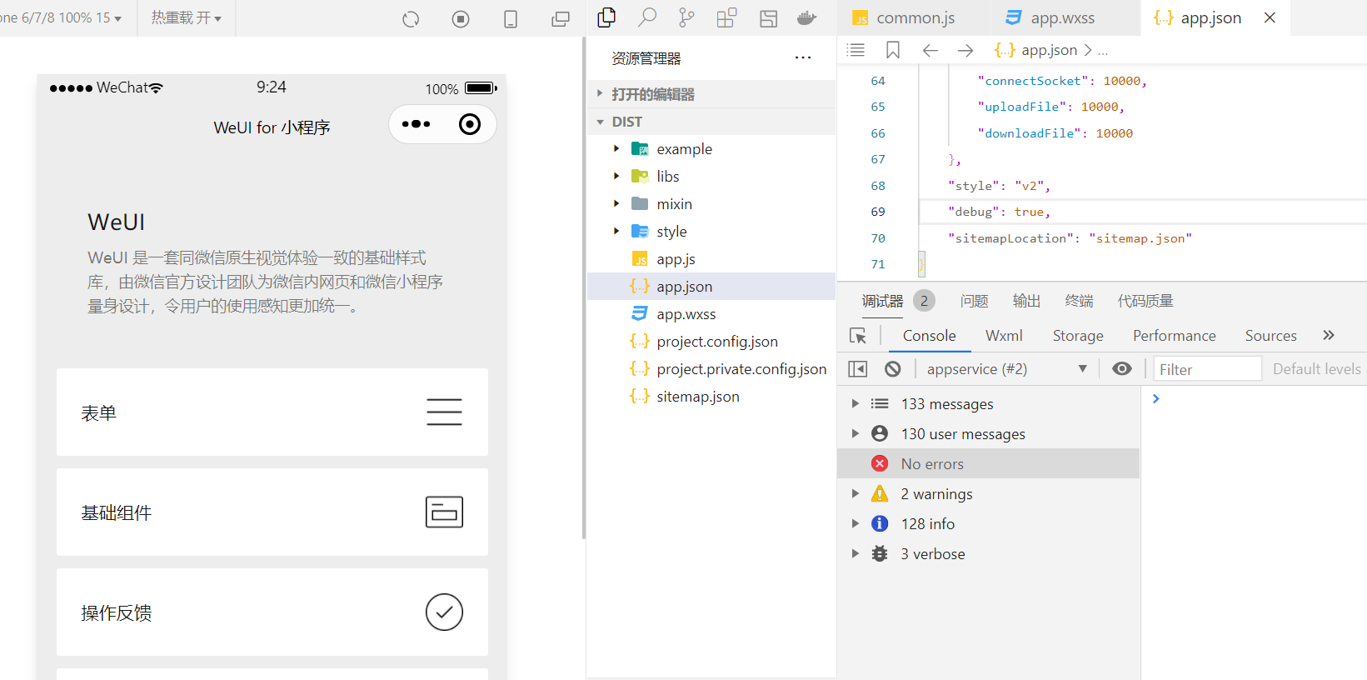The height and width of the screenshot is (680, 1367).
Task: Close the app.json editor tab
Action: (x=1270, y=17)
